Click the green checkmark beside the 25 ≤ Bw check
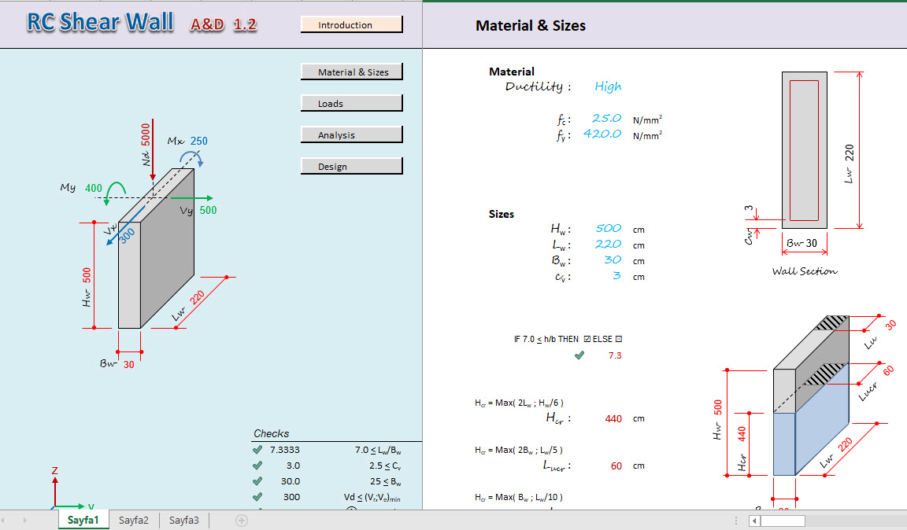907x530 pixels. pos(257,480)
